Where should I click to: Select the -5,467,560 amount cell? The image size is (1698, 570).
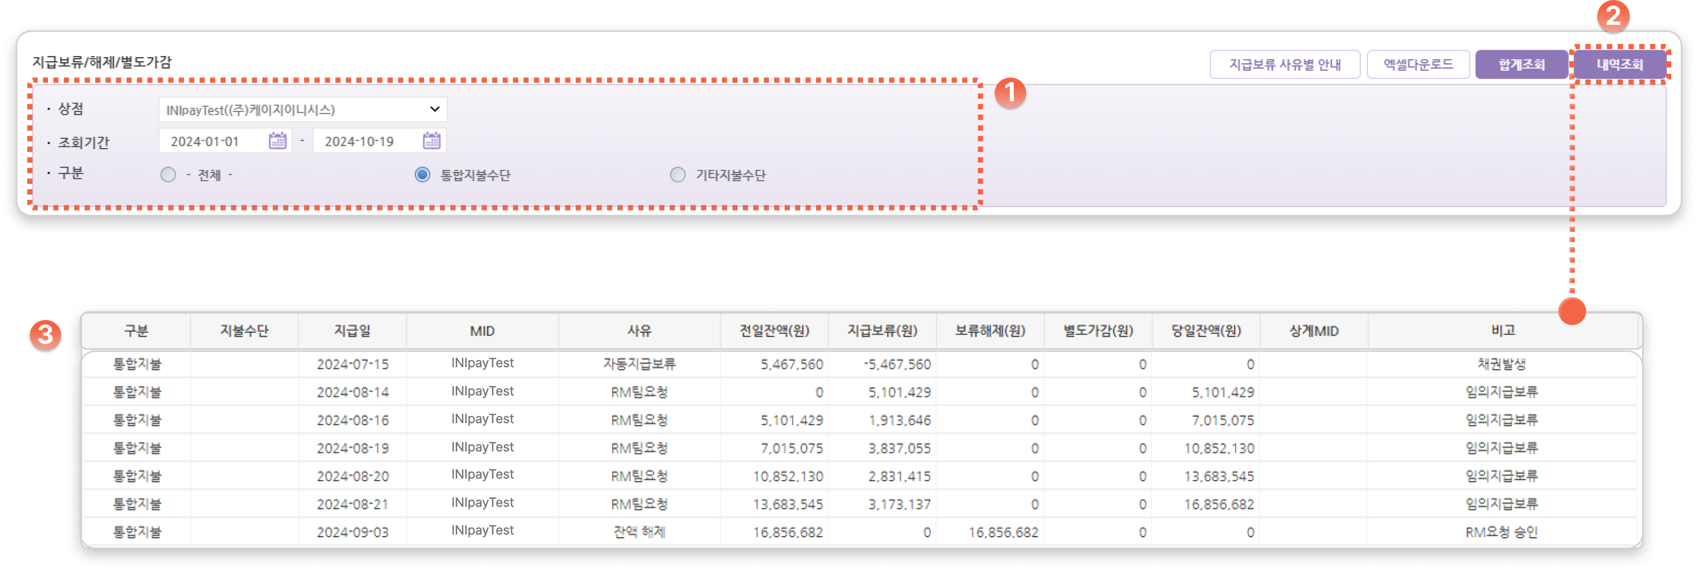coord(882,364)
